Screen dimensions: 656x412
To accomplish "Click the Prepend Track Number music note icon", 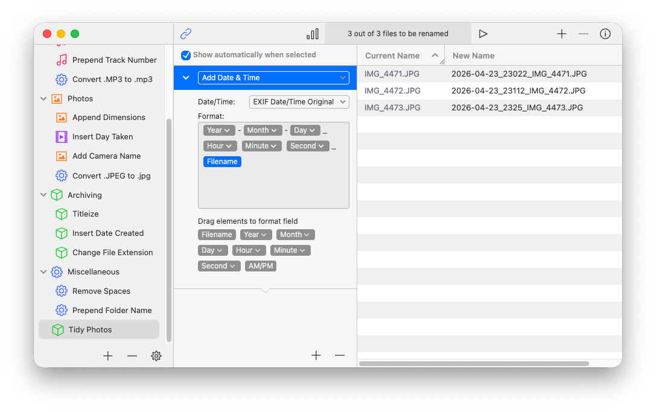I will click(61, 60).
